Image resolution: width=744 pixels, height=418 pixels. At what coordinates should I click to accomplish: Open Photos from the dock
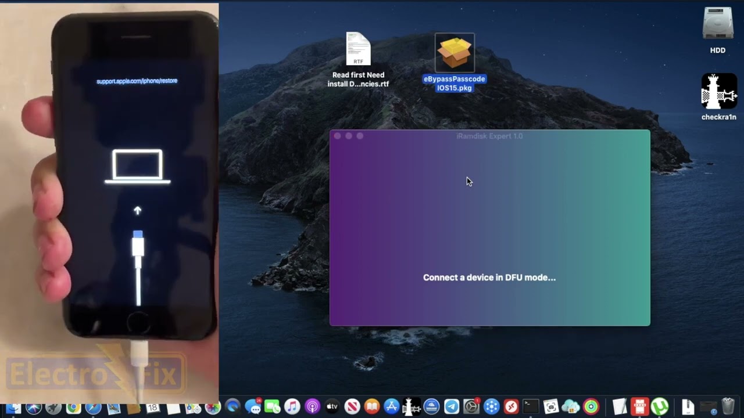coord(213,408)
